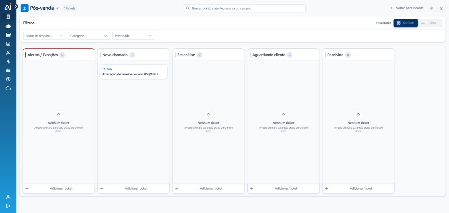Add ticket in Alertas / Exceções column
Screen dimensions: 449x213
point(59,188)
